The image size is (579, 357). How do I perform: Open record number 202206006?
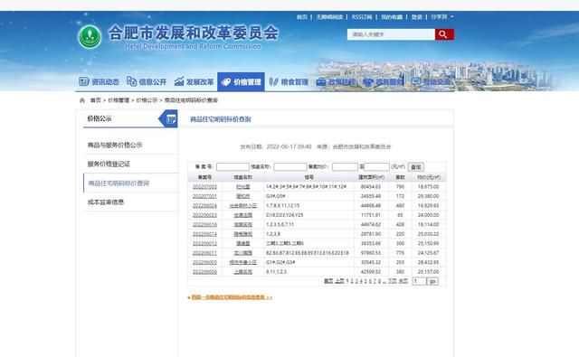204,272
